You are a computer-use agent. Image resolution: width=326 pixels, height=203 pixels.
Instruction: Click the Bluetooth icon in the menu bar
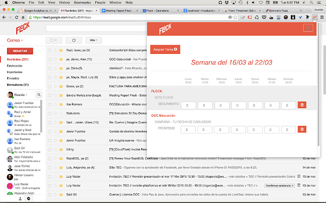point(247,3)
